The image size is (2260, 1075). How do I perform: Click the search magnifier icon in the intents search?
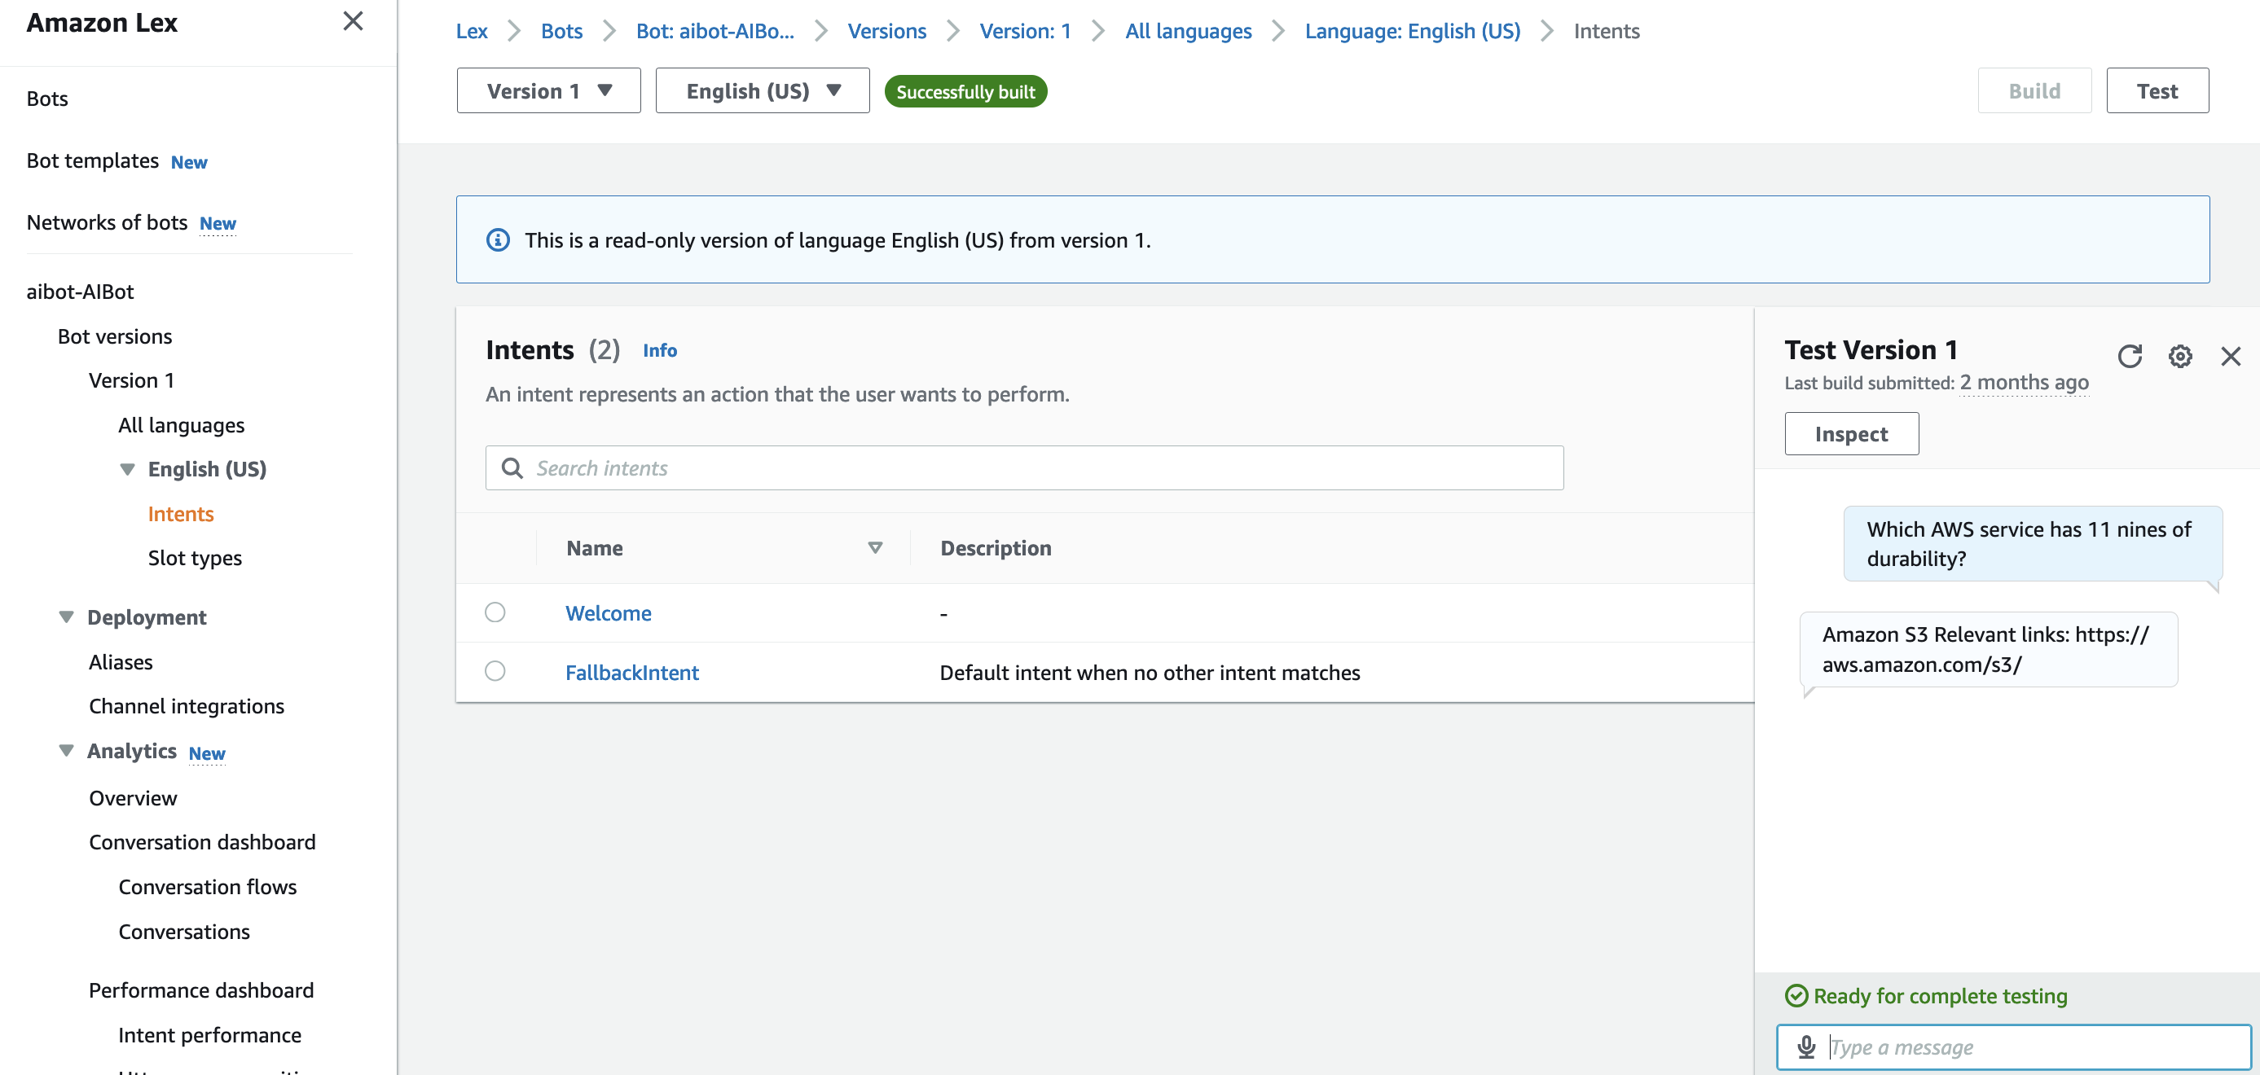click(512, 468)
